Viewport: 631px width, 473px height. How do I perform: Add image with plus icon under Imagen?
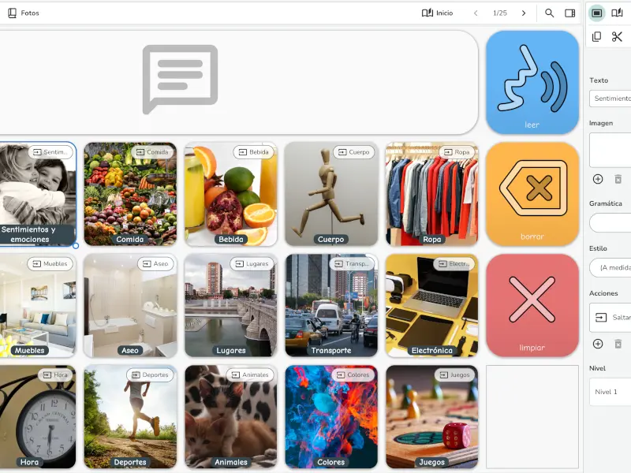click(598, 179)
